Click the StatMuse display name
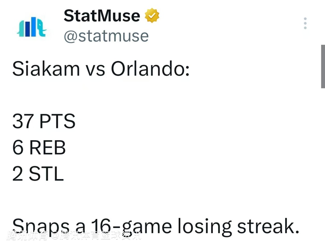The width and height of the screenshot is (325, 246). coord(102,16)
